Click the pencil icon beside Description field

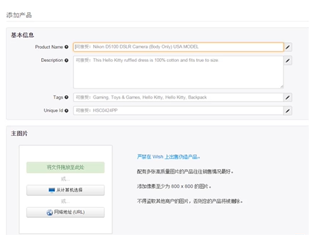coord(288,61)
